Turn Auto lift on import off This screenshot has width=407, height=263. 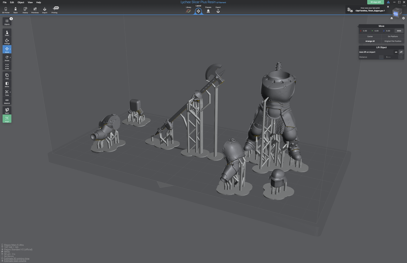[x=401, y=52]
